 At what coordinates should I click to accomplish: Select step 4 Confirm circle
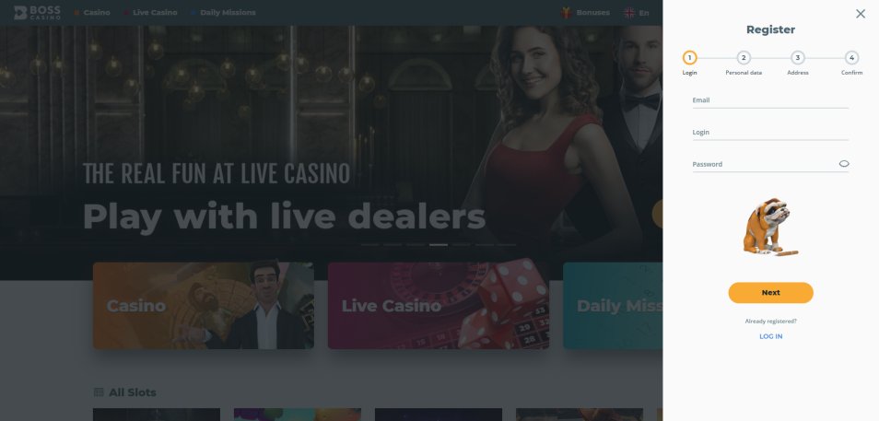(851, 58)
